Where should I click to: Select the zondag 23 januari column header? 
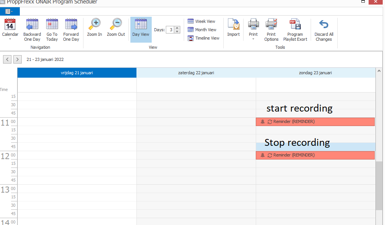[x=316, y=73]
